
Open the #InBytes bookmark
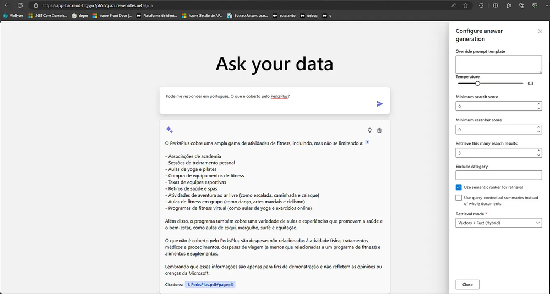click(x=13, y=16)
